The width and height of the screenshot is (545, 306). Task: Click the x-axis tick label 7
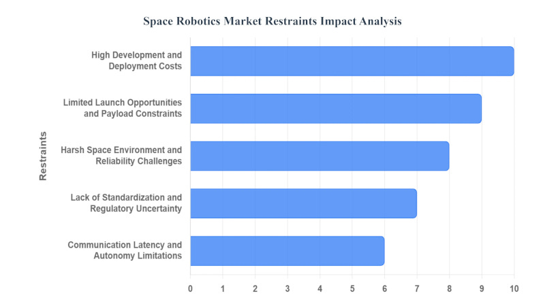(417, 288)
